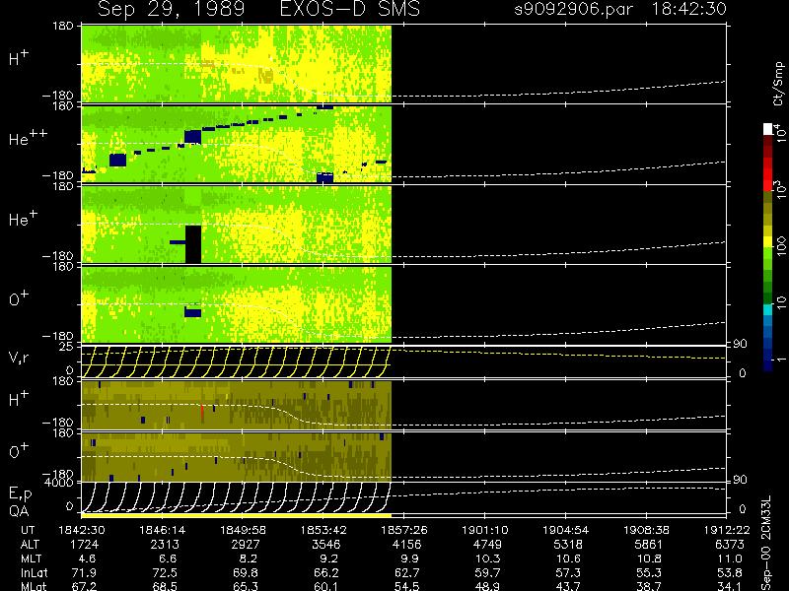
Task: Click InLat value "53.8"
Action: pos(730,572)
